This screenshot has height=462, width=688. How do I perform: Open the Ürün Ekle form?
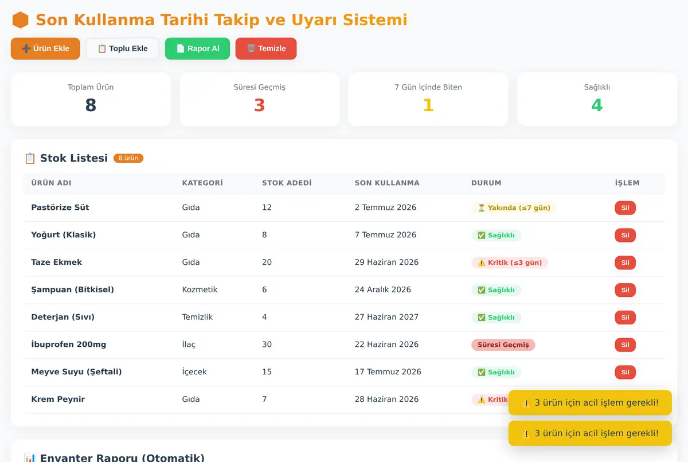pyautogui.click(x=45, y=49)
